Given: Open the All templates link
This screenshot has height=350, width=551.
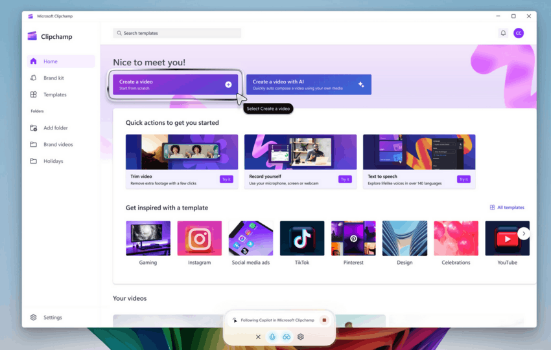Looking at the screenshot, I should pyautogui.click(x=507, y=207).
